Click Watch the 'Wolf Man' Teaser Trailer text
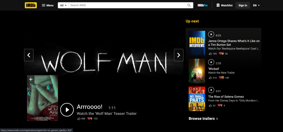The height and width of the screenshot is (132, 283). pos(107,113)
